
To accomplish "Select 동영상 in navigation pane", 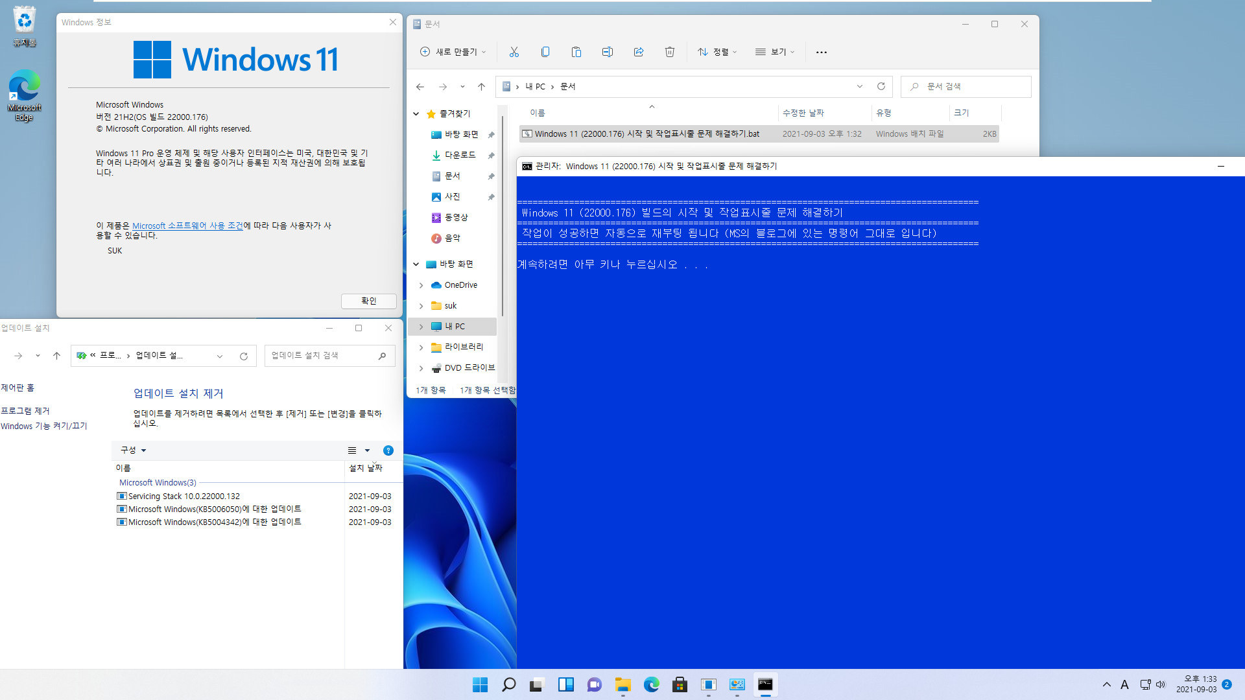I will 450,218.
